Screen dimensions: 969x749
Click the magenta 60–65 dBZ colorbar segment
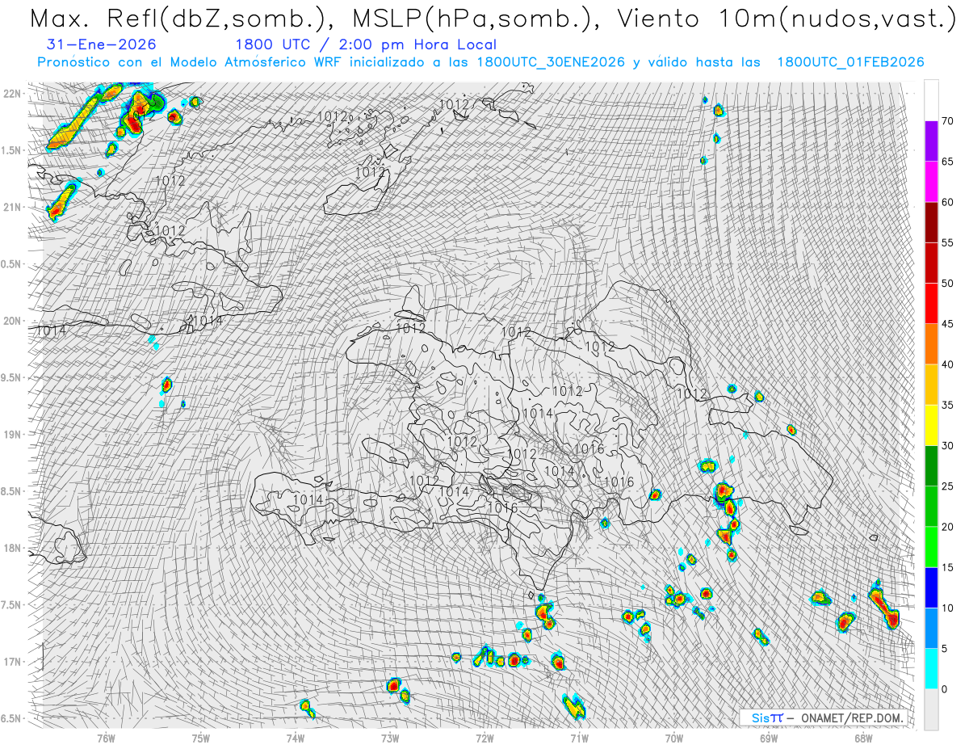click(931, 182)
